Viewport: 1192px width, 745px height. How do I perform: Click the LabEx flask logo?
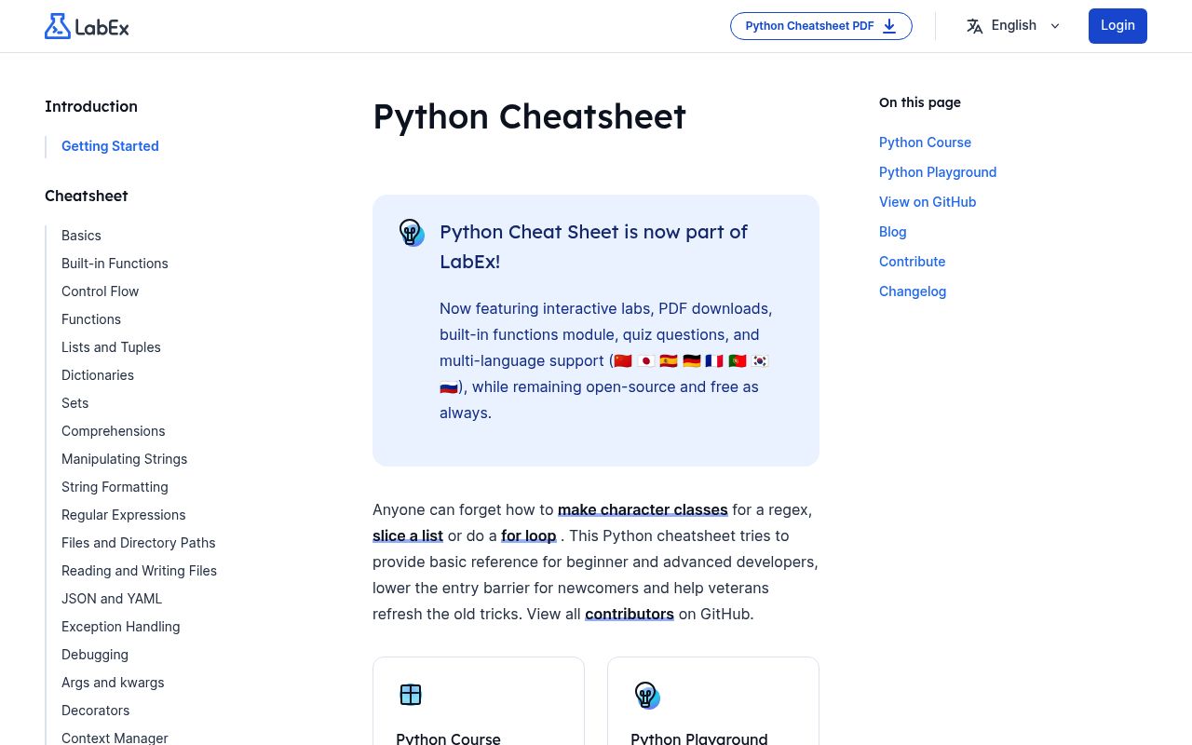tap(57, 25)
